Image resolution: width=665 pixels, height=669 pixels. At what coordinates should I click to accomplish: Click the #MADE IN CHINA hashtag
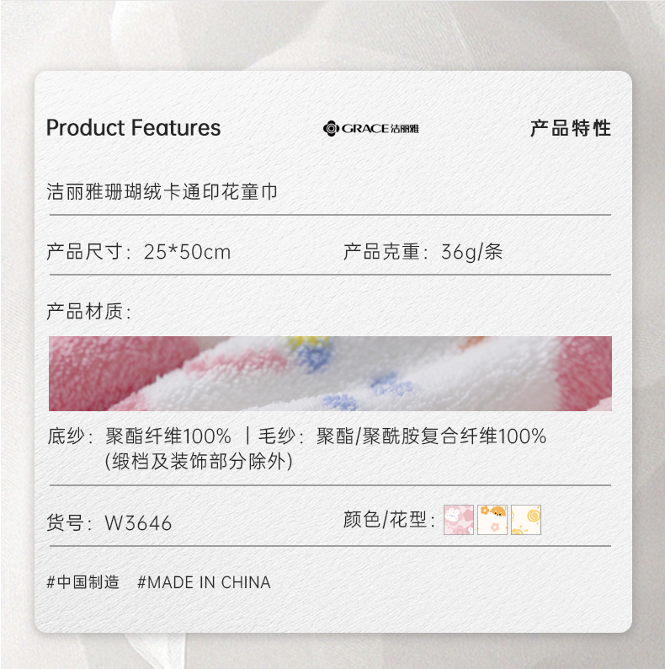coord(204,582)
